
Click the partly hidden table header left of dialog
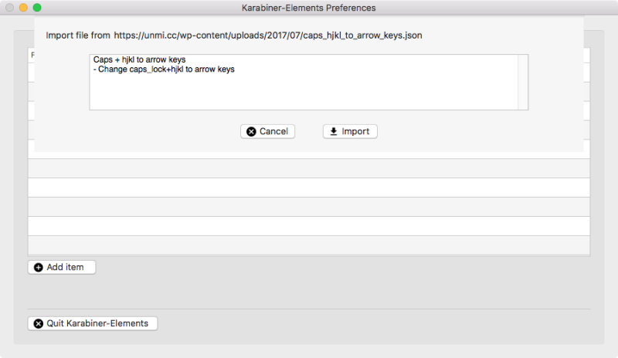click(x=31, y=55)
